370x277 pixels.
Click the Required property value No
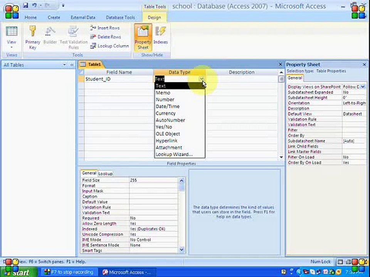pyautogui.click(x=153, y=218)
